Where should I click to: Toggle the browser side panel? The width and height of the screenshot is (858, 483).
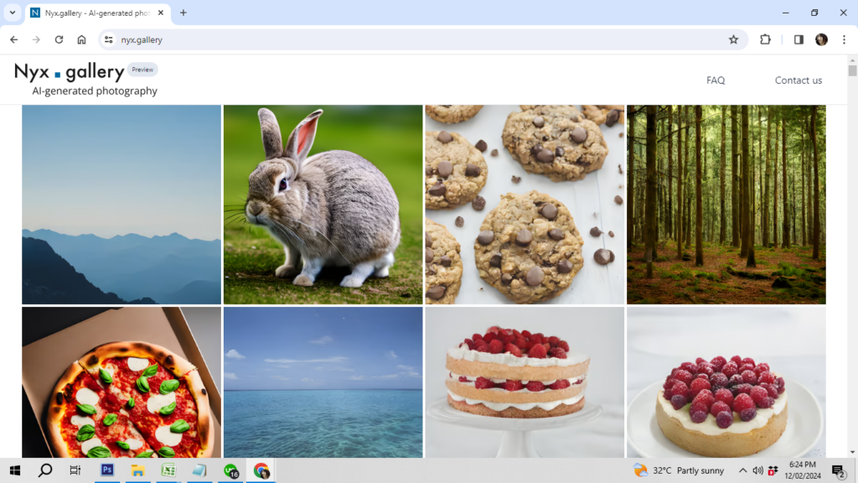click(x=799, y=39)
